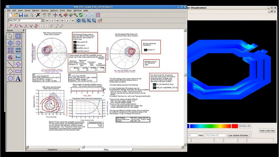Expand the SIM_FET_CR dataset dropdown
Image resolution: width=279 pixels, height=157 pixels.
[42, 21]
